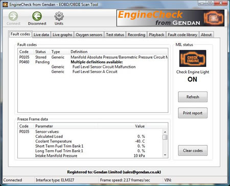Click the ON check engine light status
The image size is (230, 186).
[192, 79]
